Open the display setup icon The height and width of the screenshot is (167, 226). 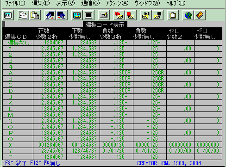click(x=77, y=15)
